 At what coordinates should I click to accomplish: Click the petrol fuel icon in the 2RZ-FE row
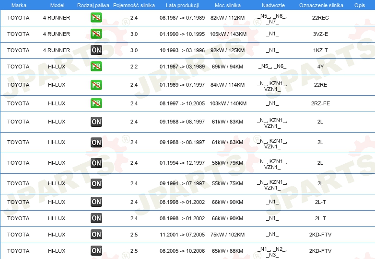[x=96, y=103]
